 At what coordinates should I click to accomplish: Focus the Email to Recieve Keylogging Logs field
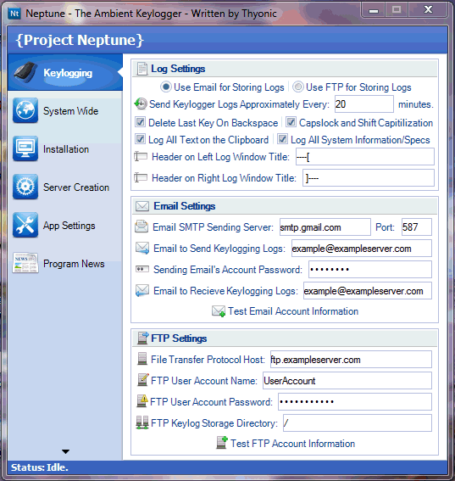tap(368, 290)
